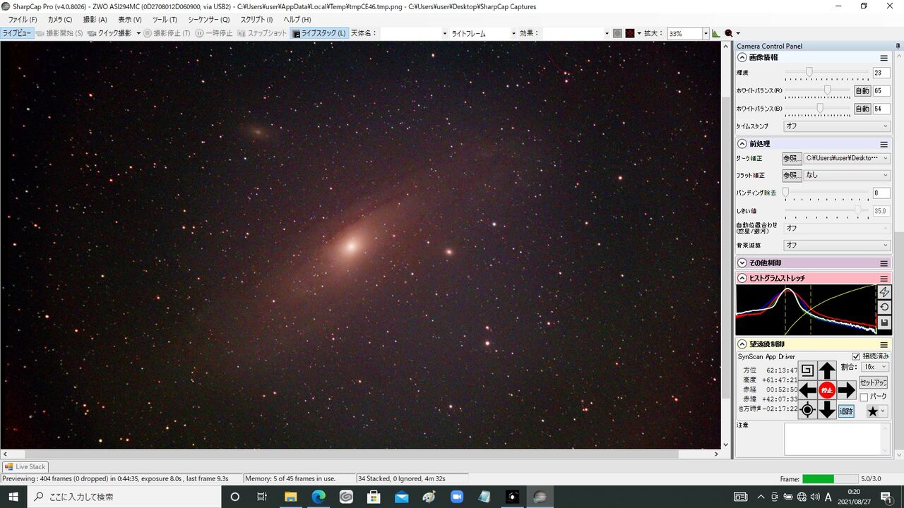Open the star favorites dropdown
Viewport: 904px width, 508px height.
tap(876, 411)
